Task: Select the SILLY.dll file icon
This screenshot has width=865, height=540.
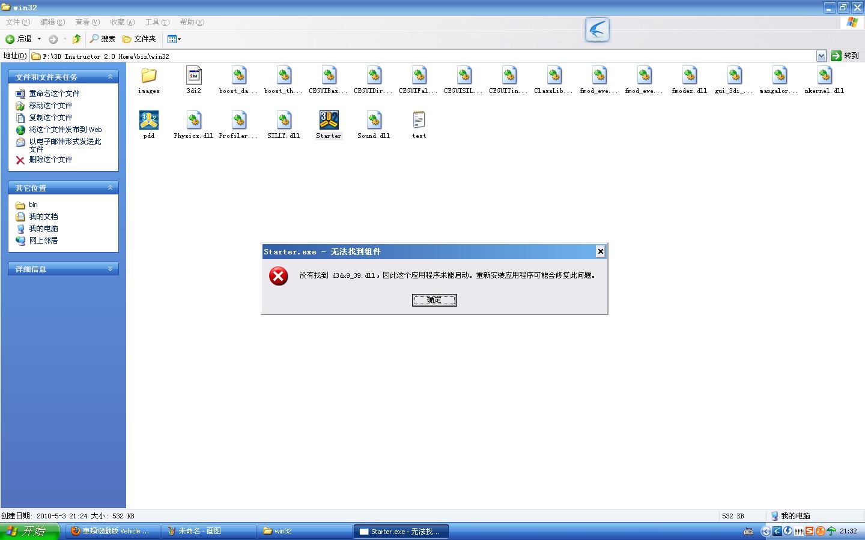Action: tap(284, 120)
